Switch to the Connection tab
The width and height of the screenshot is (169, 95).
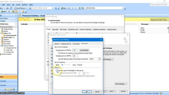click(x=76, y=44)
